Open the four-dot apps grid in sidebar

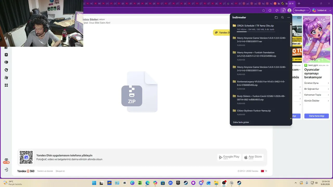(6, 85)
